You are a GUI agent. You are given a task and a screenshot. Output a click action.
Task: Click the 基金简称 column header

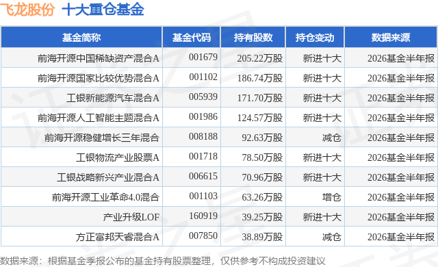[x=81, y=38]
